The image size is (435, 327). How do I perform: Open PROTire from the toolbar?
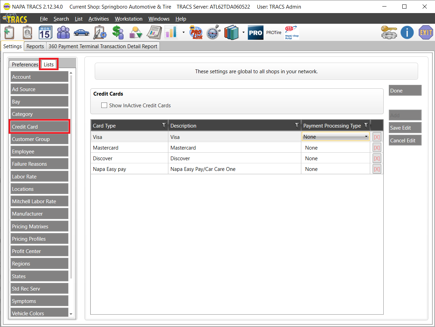pos(274,33)
